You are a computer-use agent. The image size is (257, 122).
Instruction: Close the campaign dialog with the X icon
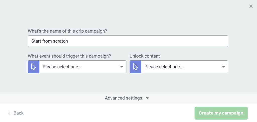(x=251, y=6)
